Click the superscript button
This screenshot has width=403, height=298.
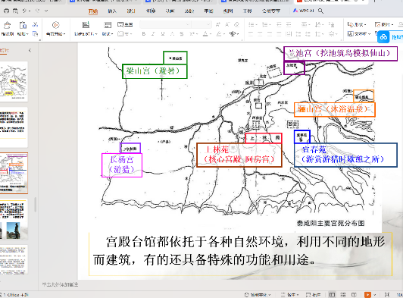tap(192, 33)
